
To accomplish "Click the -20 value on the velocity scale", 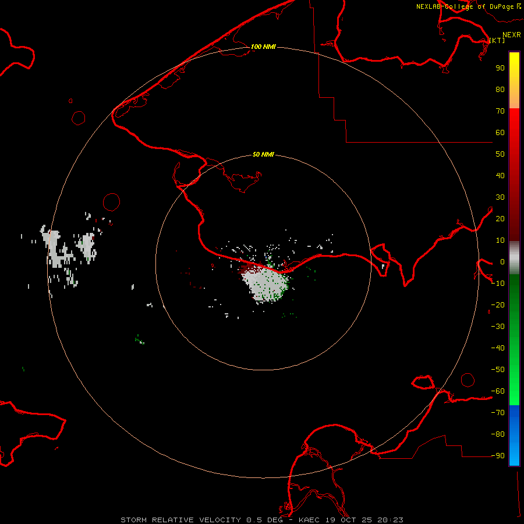I will click(498, 305).
